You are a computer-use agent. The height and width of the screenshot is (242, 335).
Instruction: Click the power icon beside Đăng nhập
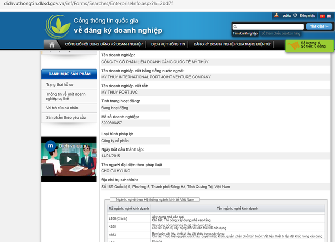(x=296, y=16)
